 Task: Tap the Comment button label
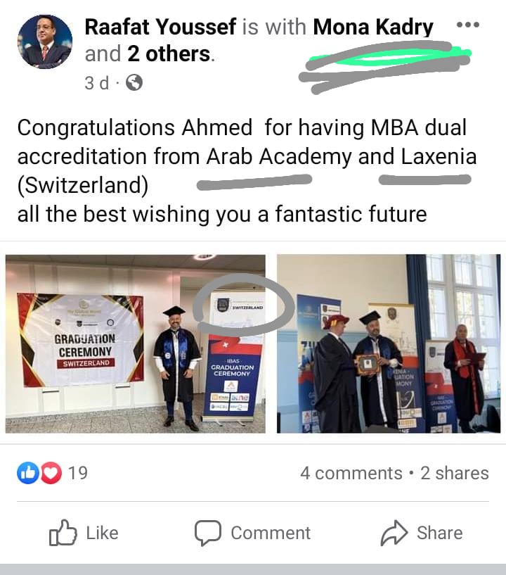[271, 533]
